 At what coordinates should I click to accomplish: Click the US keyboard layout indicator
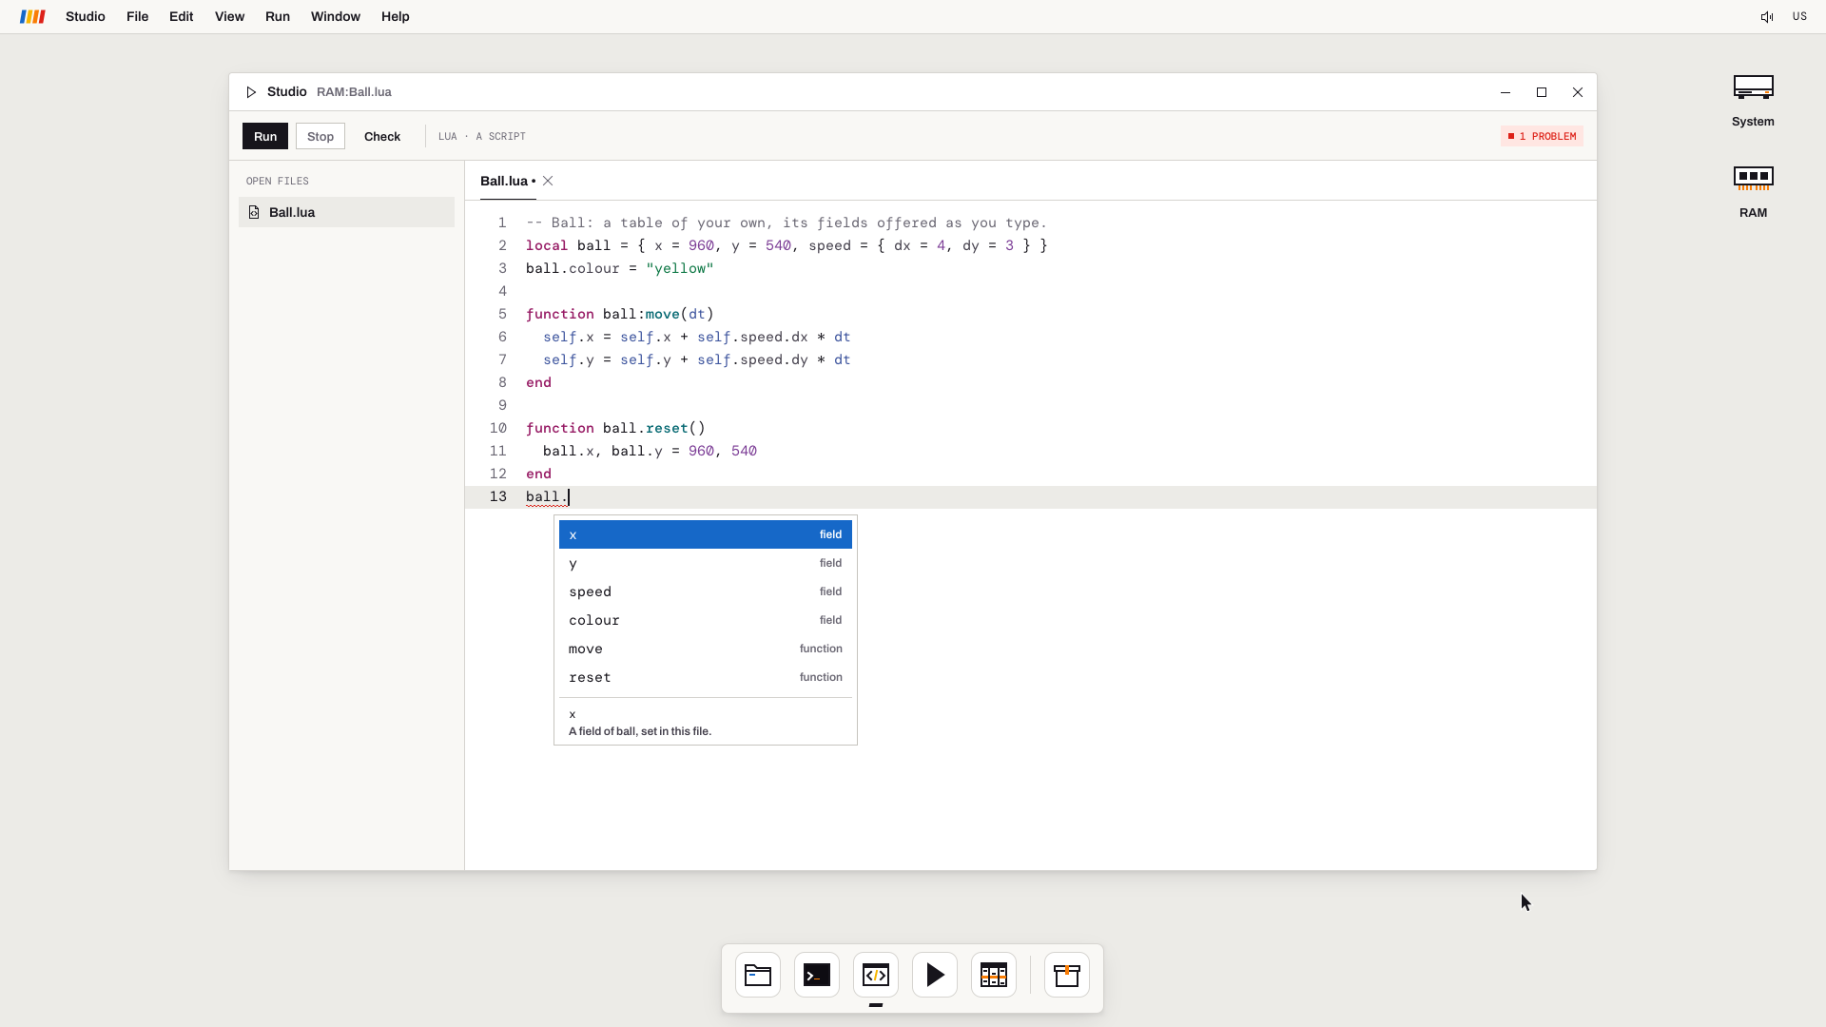pyautogui.click(x=1799, y=17)
